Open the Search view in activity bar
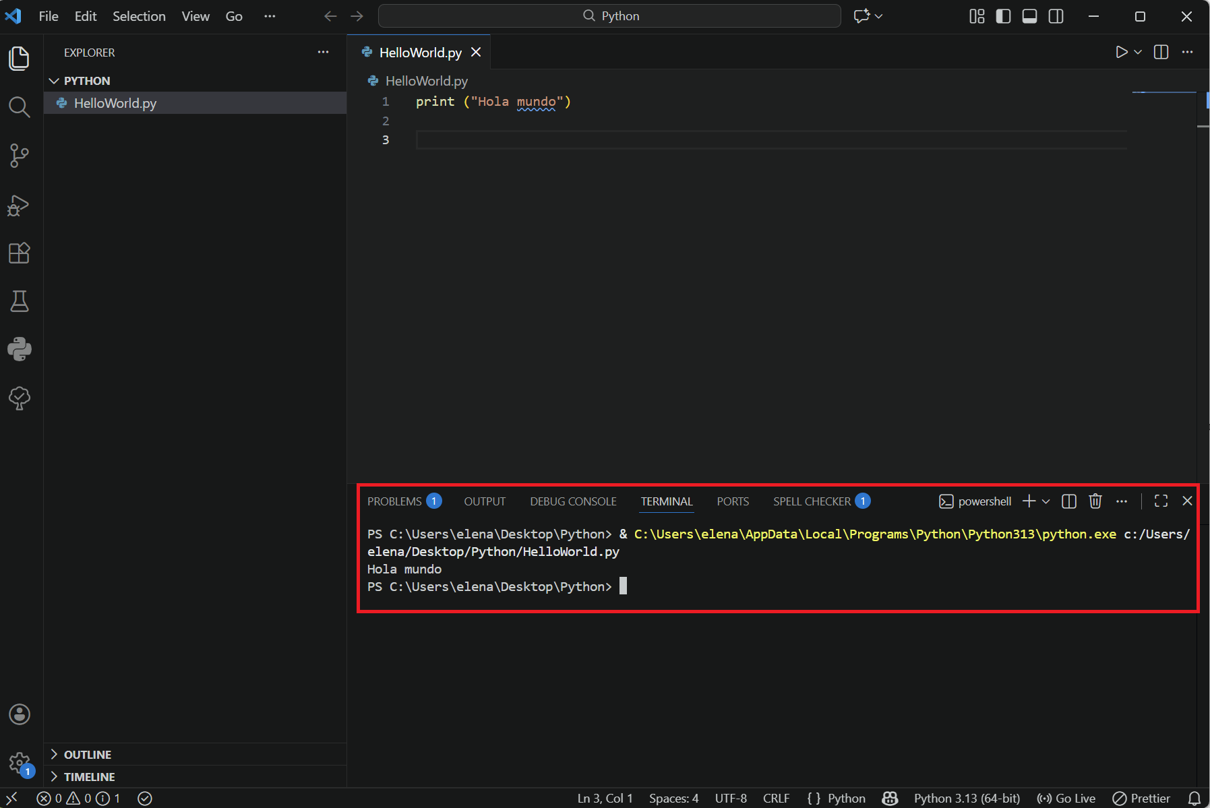1210x808 pixels. [19, 107]
